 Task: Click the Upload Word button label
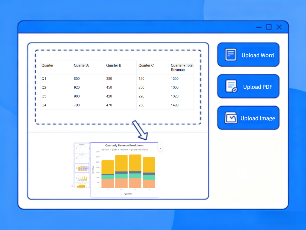coord(257,55)
